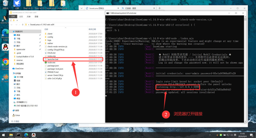
Task: Click the new folder icon in quick access toolbar
Action: pyautogui.click(x=14, y=20)
